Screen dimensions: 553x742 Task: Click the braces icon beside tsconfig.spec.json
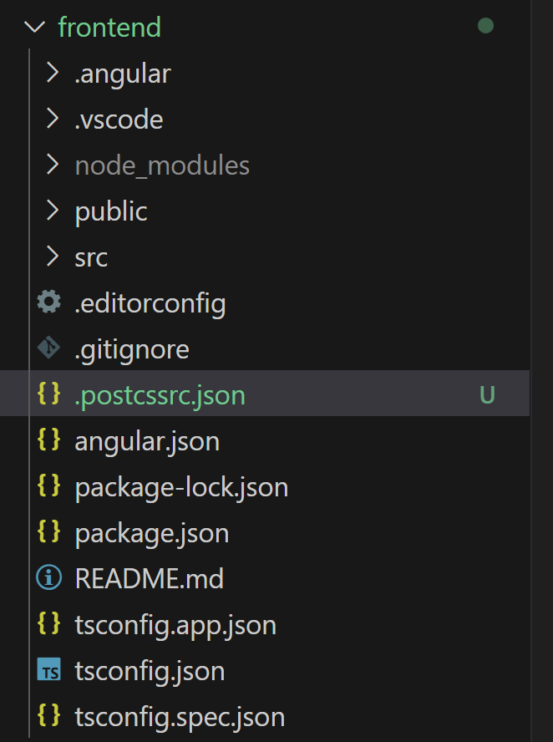tap(49, 716)
